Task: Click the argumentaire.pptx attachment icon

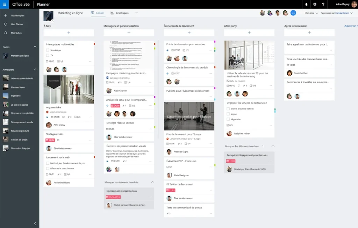Action: [x=47, y=112]
